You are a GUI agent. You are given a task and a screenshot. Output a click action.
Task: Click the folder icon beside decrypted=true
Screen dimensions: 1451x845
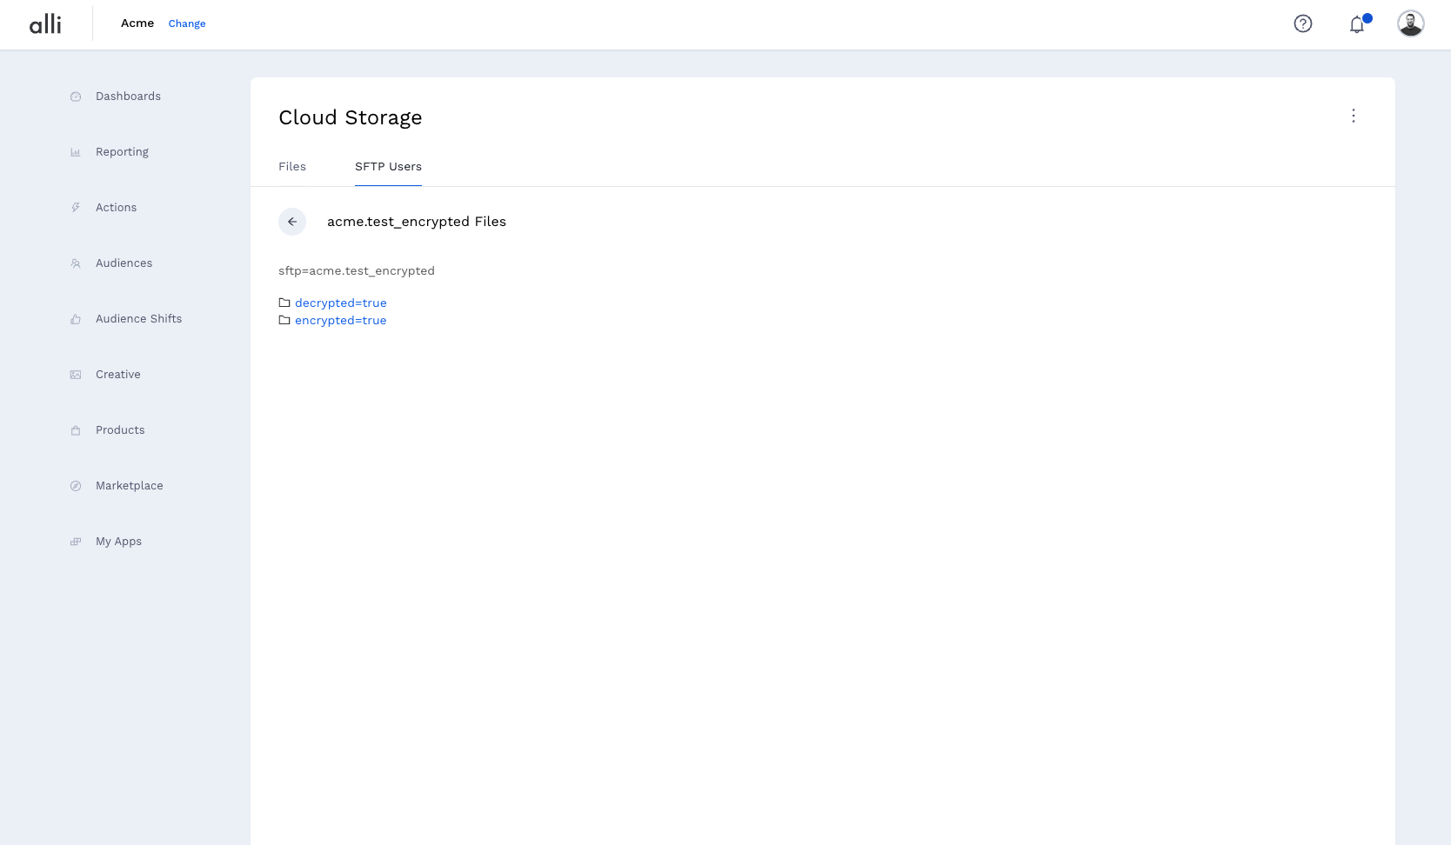pyautogui.click(x=284, y=302)
